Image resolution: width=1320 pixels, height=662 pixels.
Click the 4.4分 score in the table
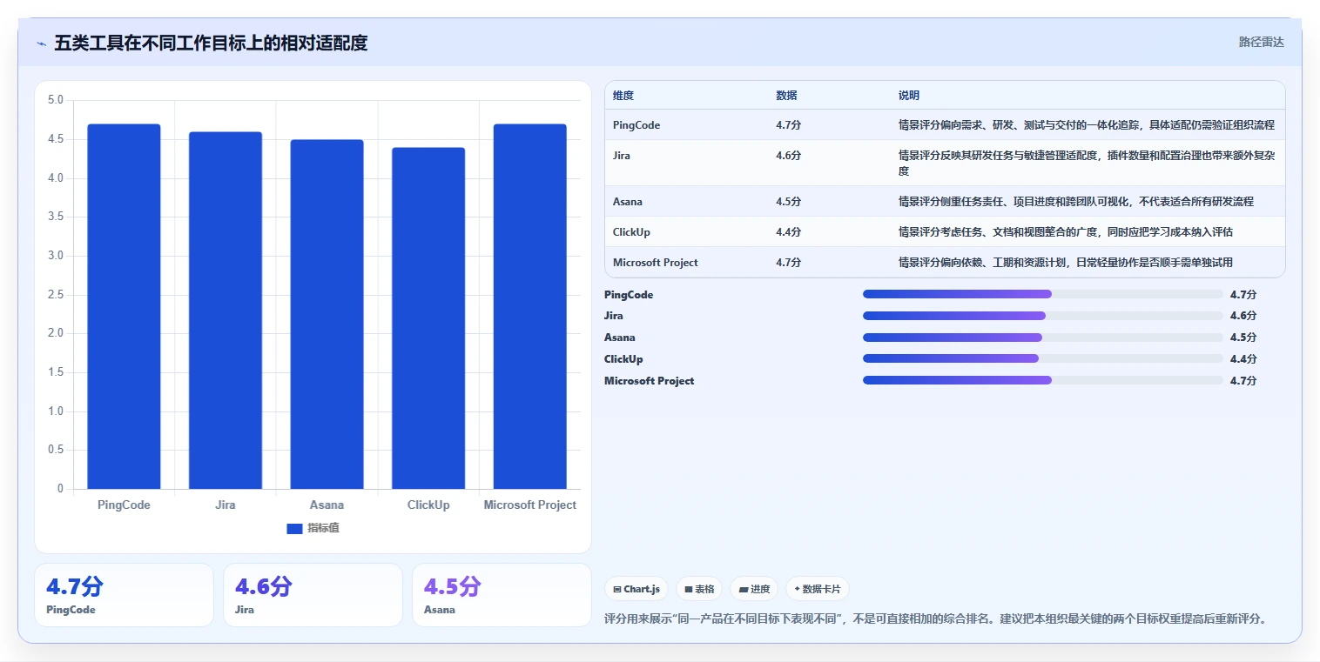(789, 232)
